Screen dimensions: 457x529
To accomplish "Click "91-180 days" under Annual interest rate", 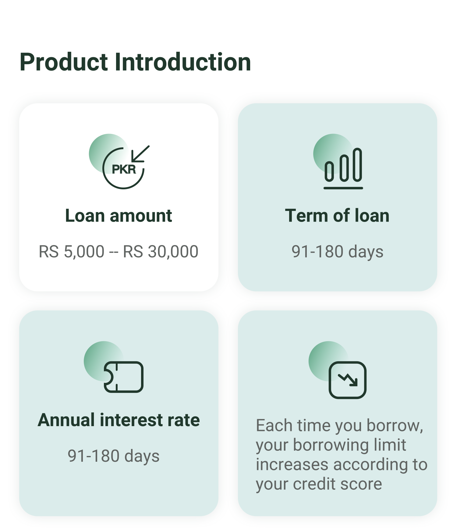I will click(113, 456).
